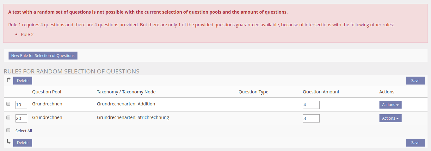431x151 pixels.
Task: Click the top arrow icon beside Delete
Action: coord(9,80)
